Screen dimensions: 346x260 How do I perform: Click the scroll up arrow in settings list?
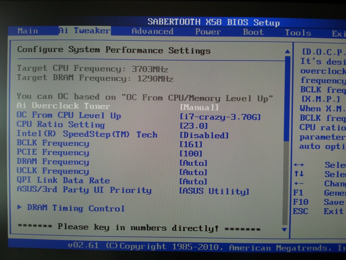pos(287,52)
